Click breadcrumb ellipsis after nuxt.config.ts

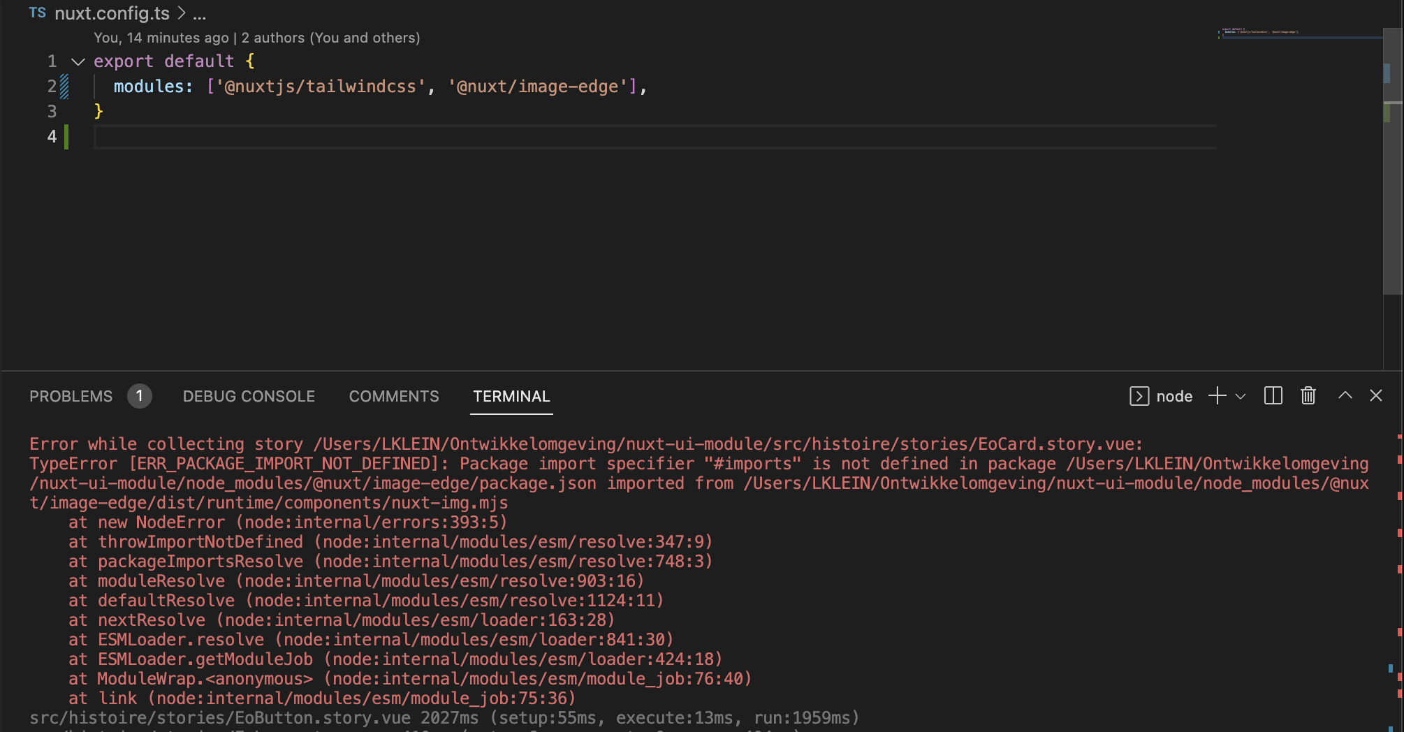click(x=200, y=13)
